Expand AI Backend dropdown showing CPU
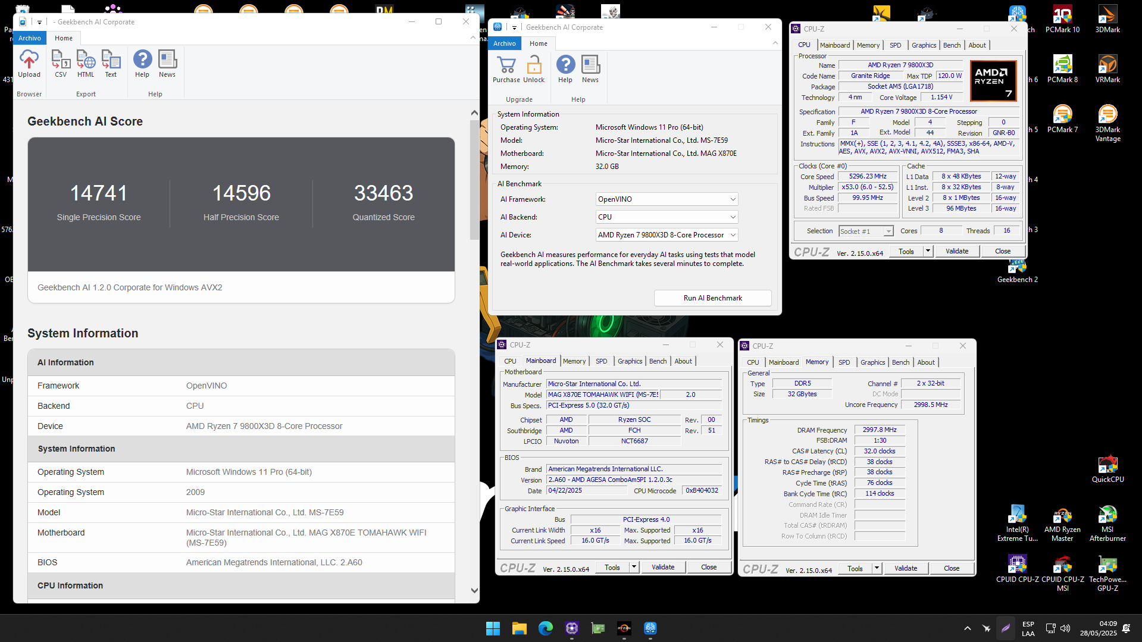This screenshot has width=1142, height=642. pos(667,217)
